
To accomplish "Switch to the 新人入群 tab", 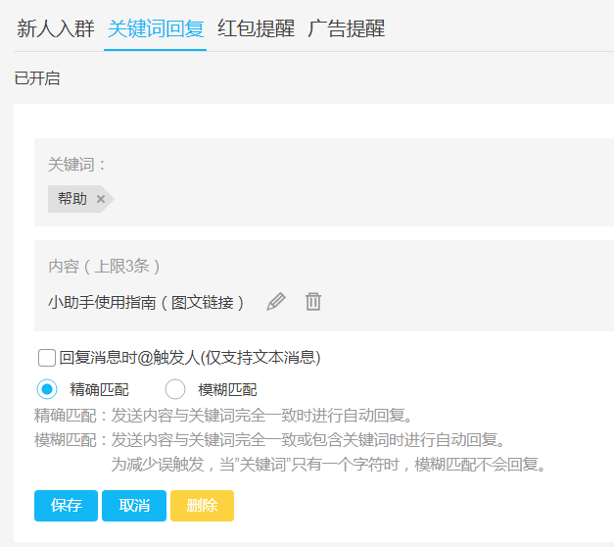I will [55, 29].
